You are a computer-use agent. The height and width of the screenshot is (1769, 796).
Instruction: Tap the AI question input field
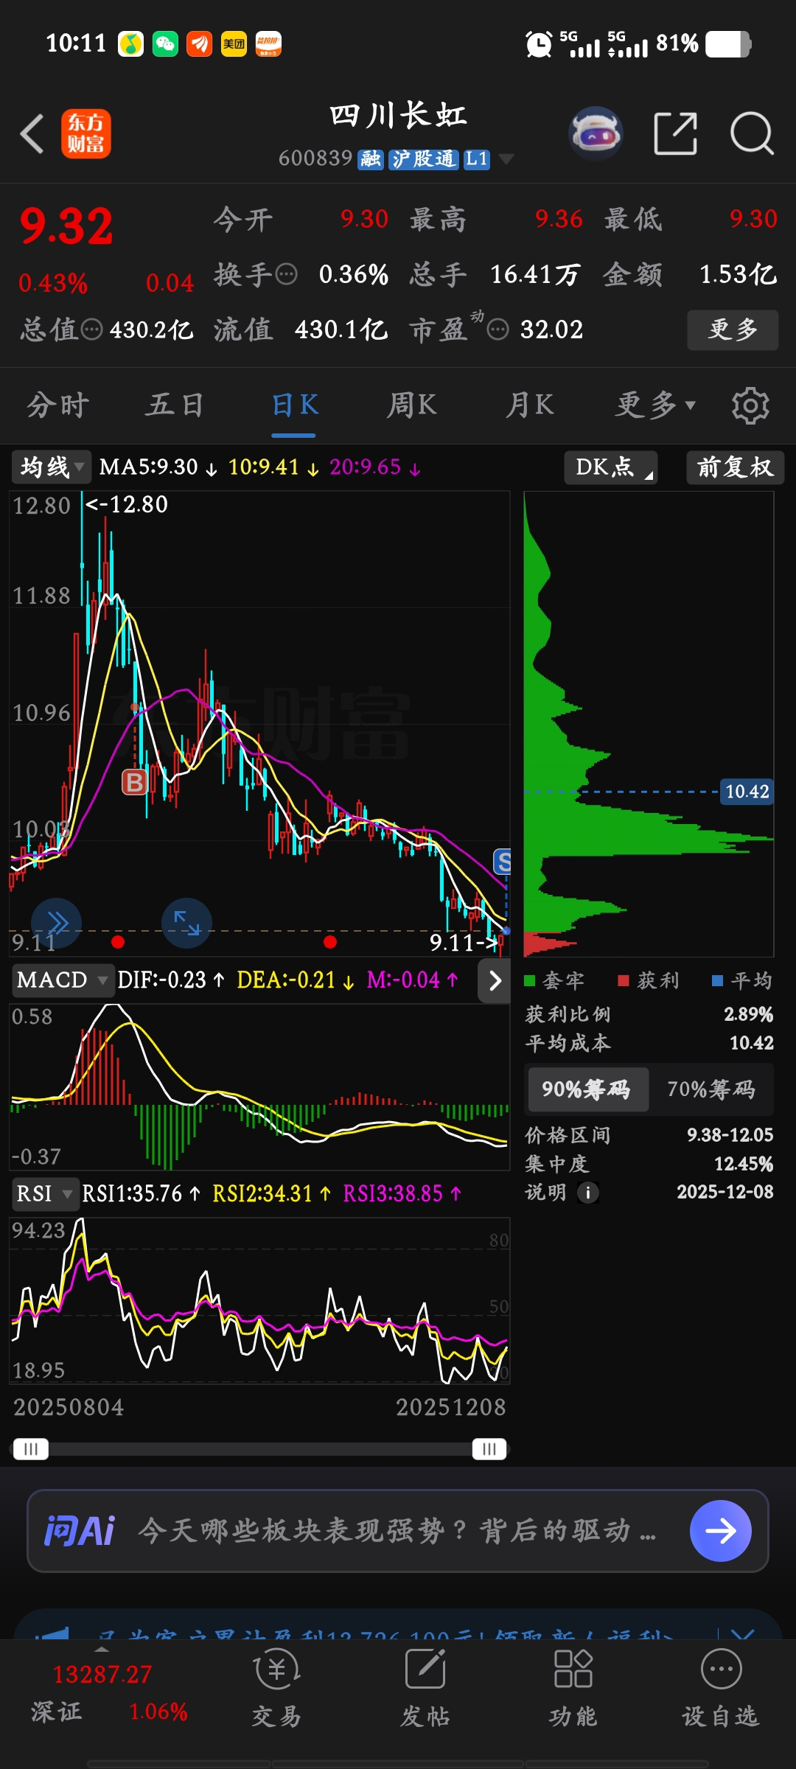[398, 1531]
